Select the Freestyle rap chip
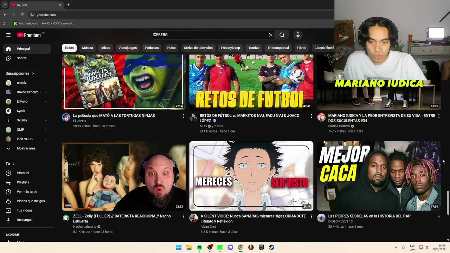450x253 pixels. click(230, 48)
